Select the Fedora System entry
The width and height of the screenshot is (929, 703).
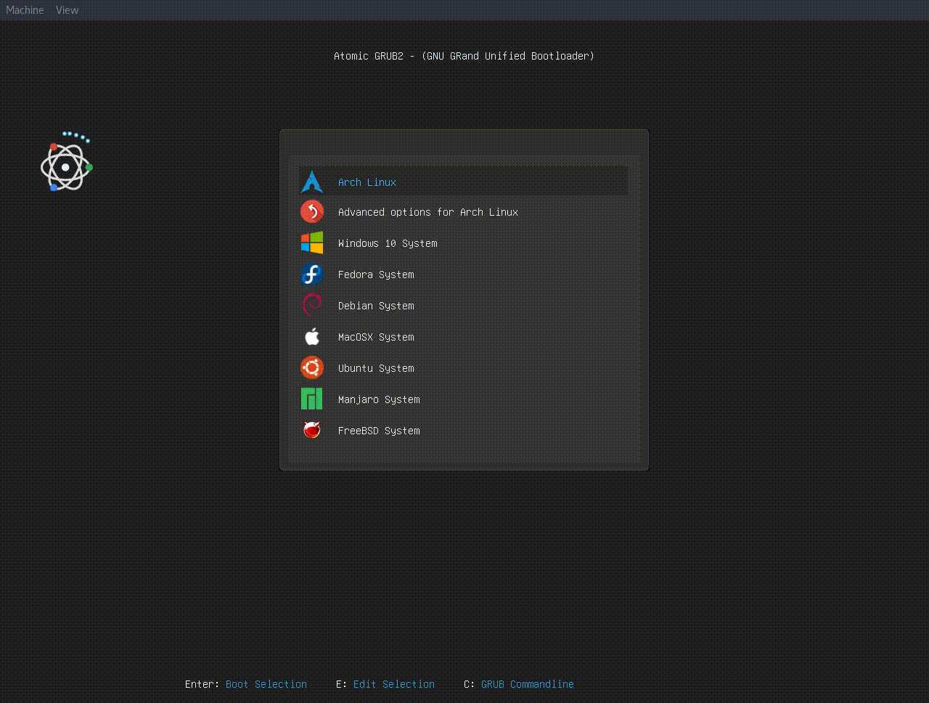tap(463, 275)
